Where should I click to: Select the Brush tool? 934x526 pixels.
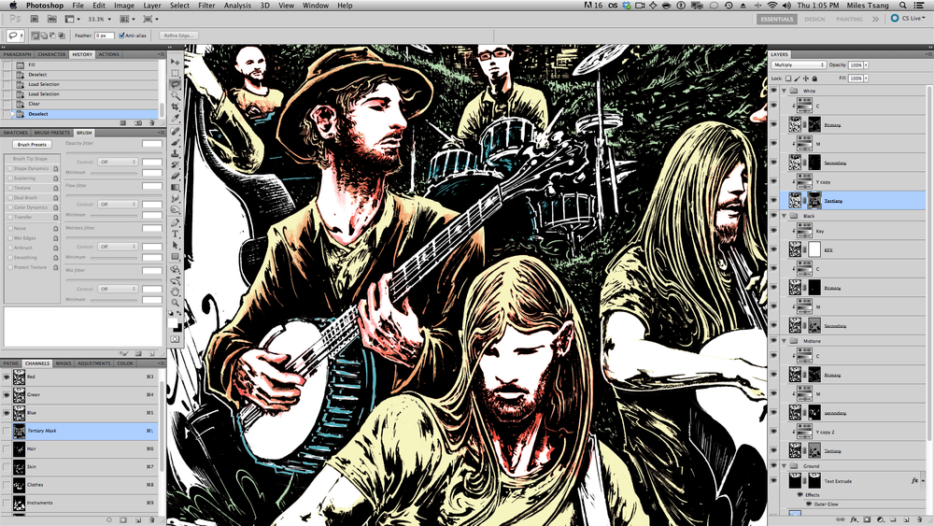[x=176, y=143]
